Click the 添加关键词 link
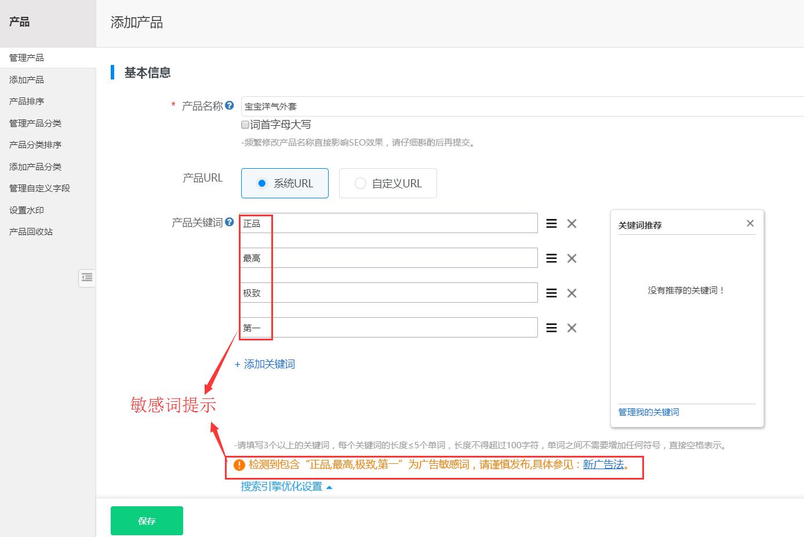Image resolution: width=804 pixels, height=537 pixels. pyautogui.click(x=265, y=364)
